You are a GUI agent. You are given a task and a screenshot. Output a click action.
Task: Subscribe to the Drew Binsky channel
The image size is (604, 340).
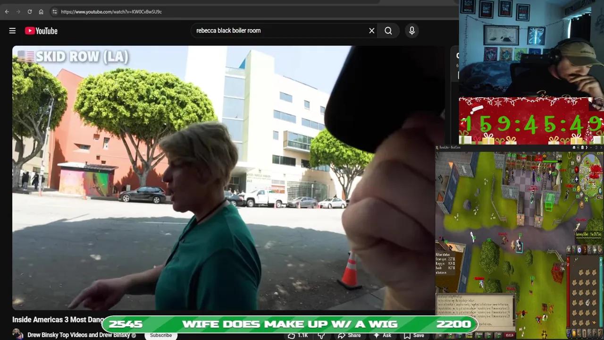[x=161, y=335]
